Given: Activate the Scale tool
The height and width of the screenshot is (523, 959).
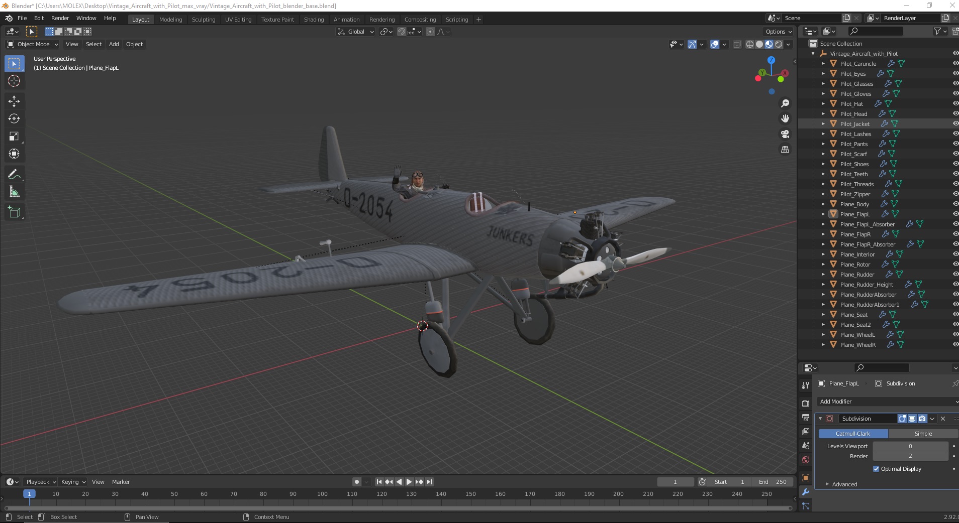Looking at the screenshot, I should pyautogui.click(x=14, y=136).
